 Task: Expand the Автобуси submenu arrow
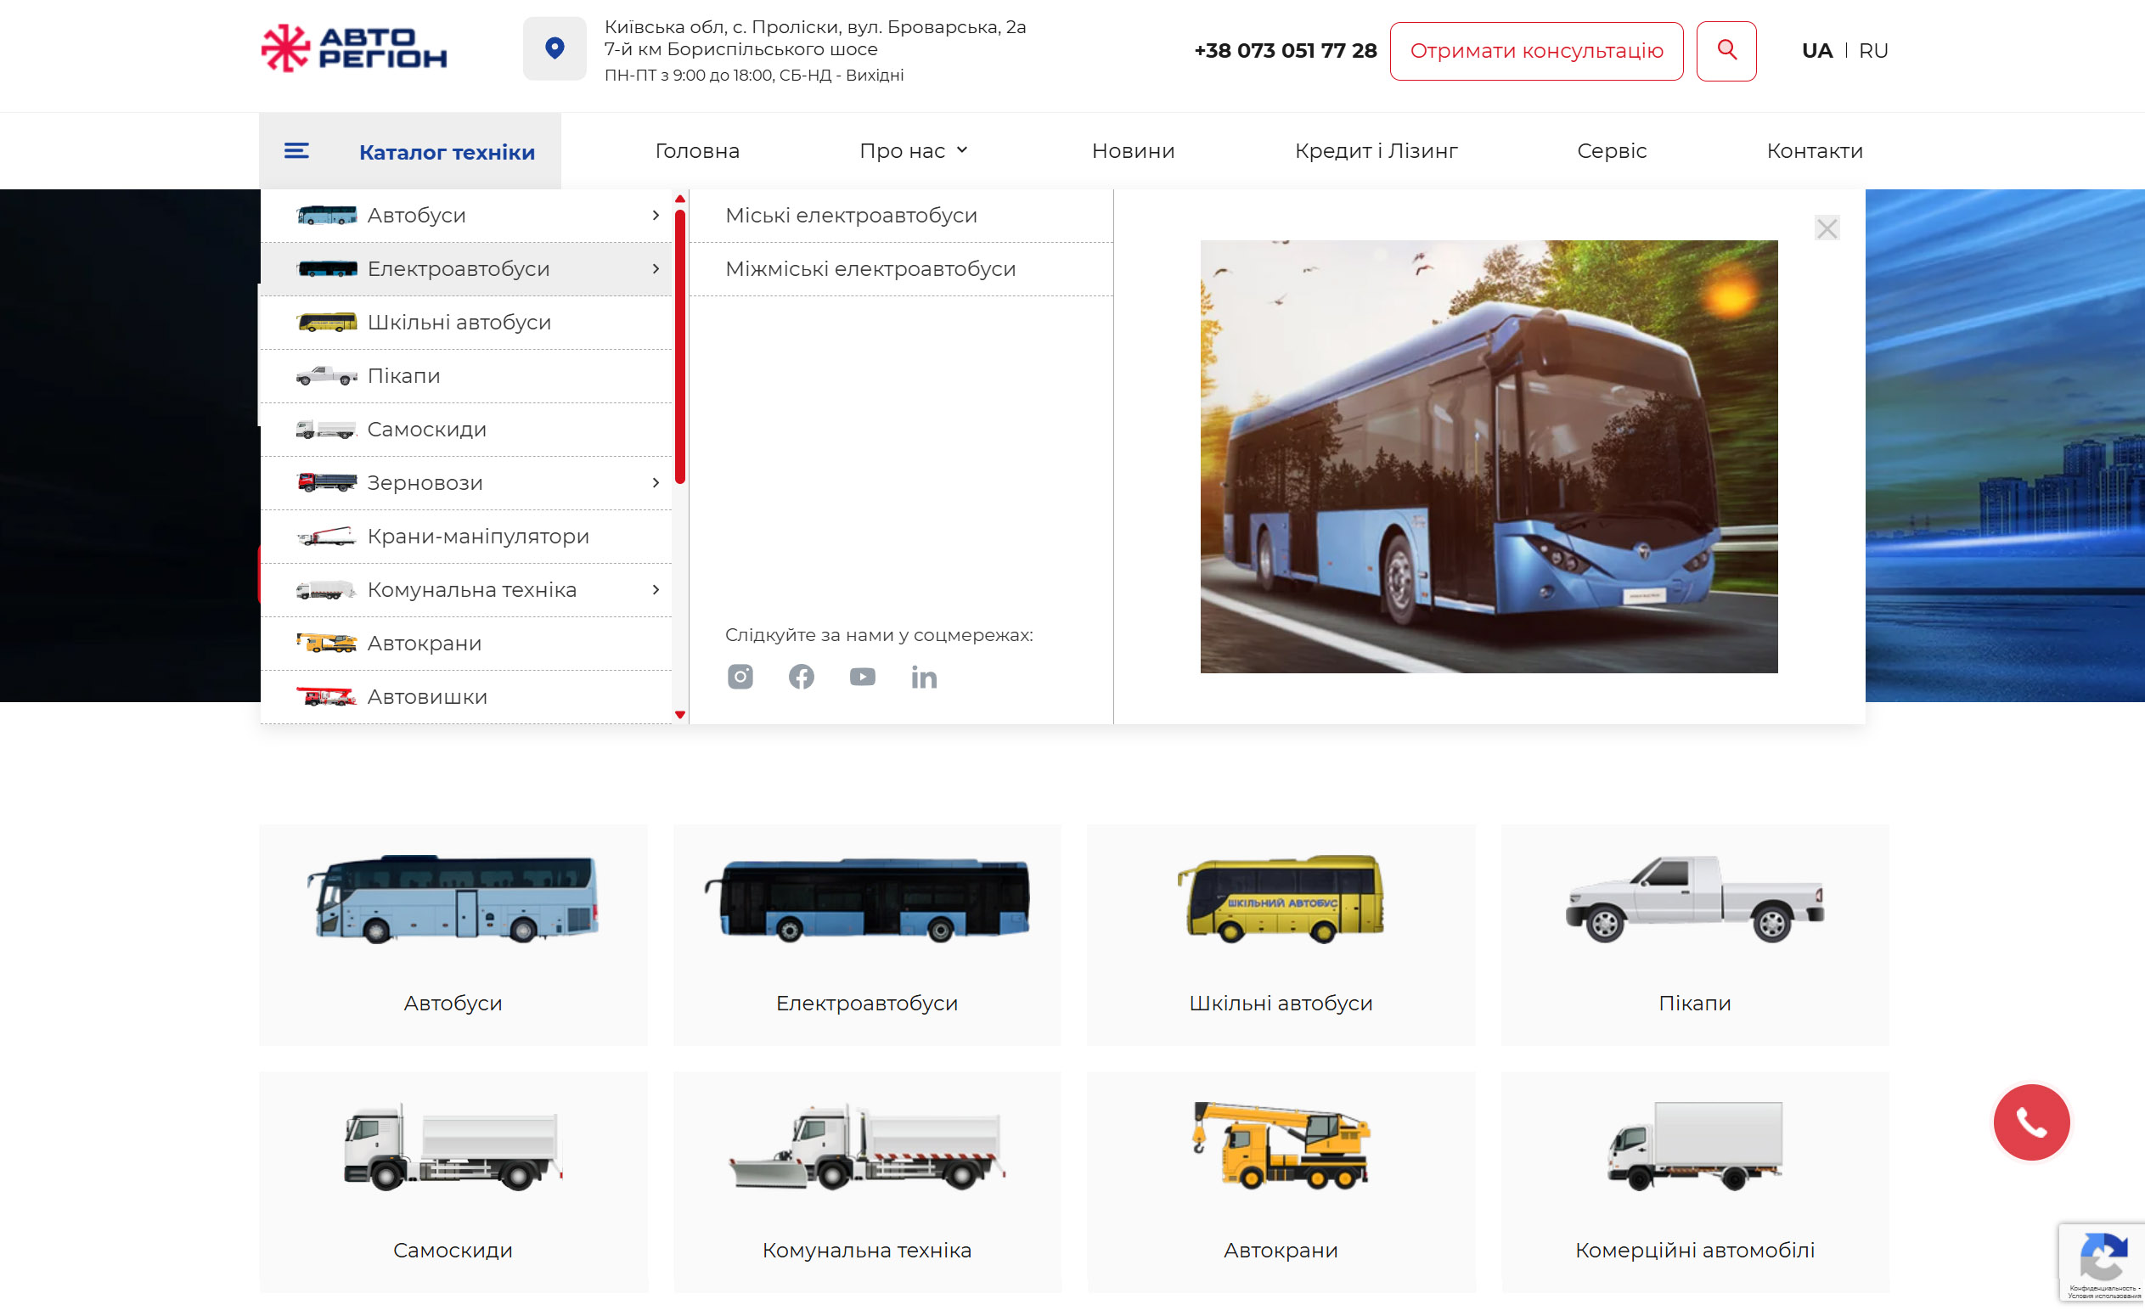click(x=656, y=215)
